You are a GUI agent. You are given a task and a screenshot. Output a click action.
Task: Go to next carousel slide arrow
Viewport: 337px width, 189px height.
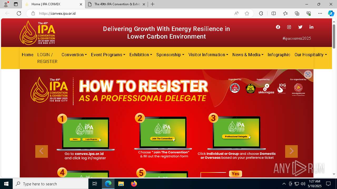pos(291,151)
